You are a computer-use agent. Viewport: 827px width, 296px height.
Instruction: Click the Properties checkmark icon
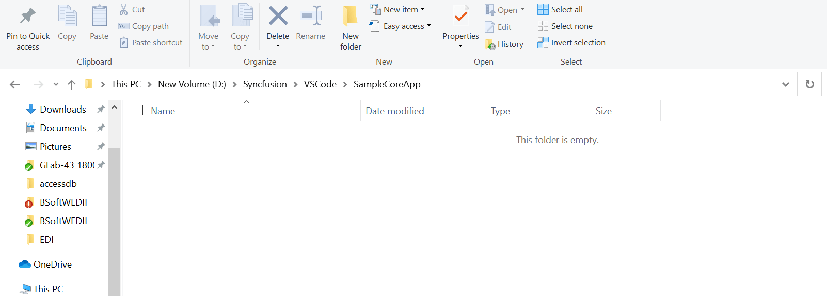[x=460, y=16]
